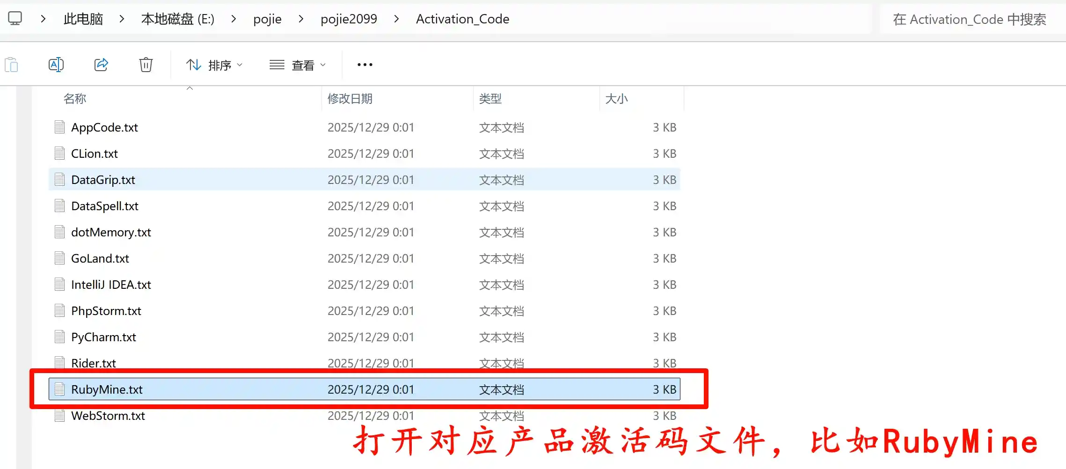Select the PyCharm.txt file
Image resolution: width=1066 pixels, height=469 pixels.
point(103,337)
